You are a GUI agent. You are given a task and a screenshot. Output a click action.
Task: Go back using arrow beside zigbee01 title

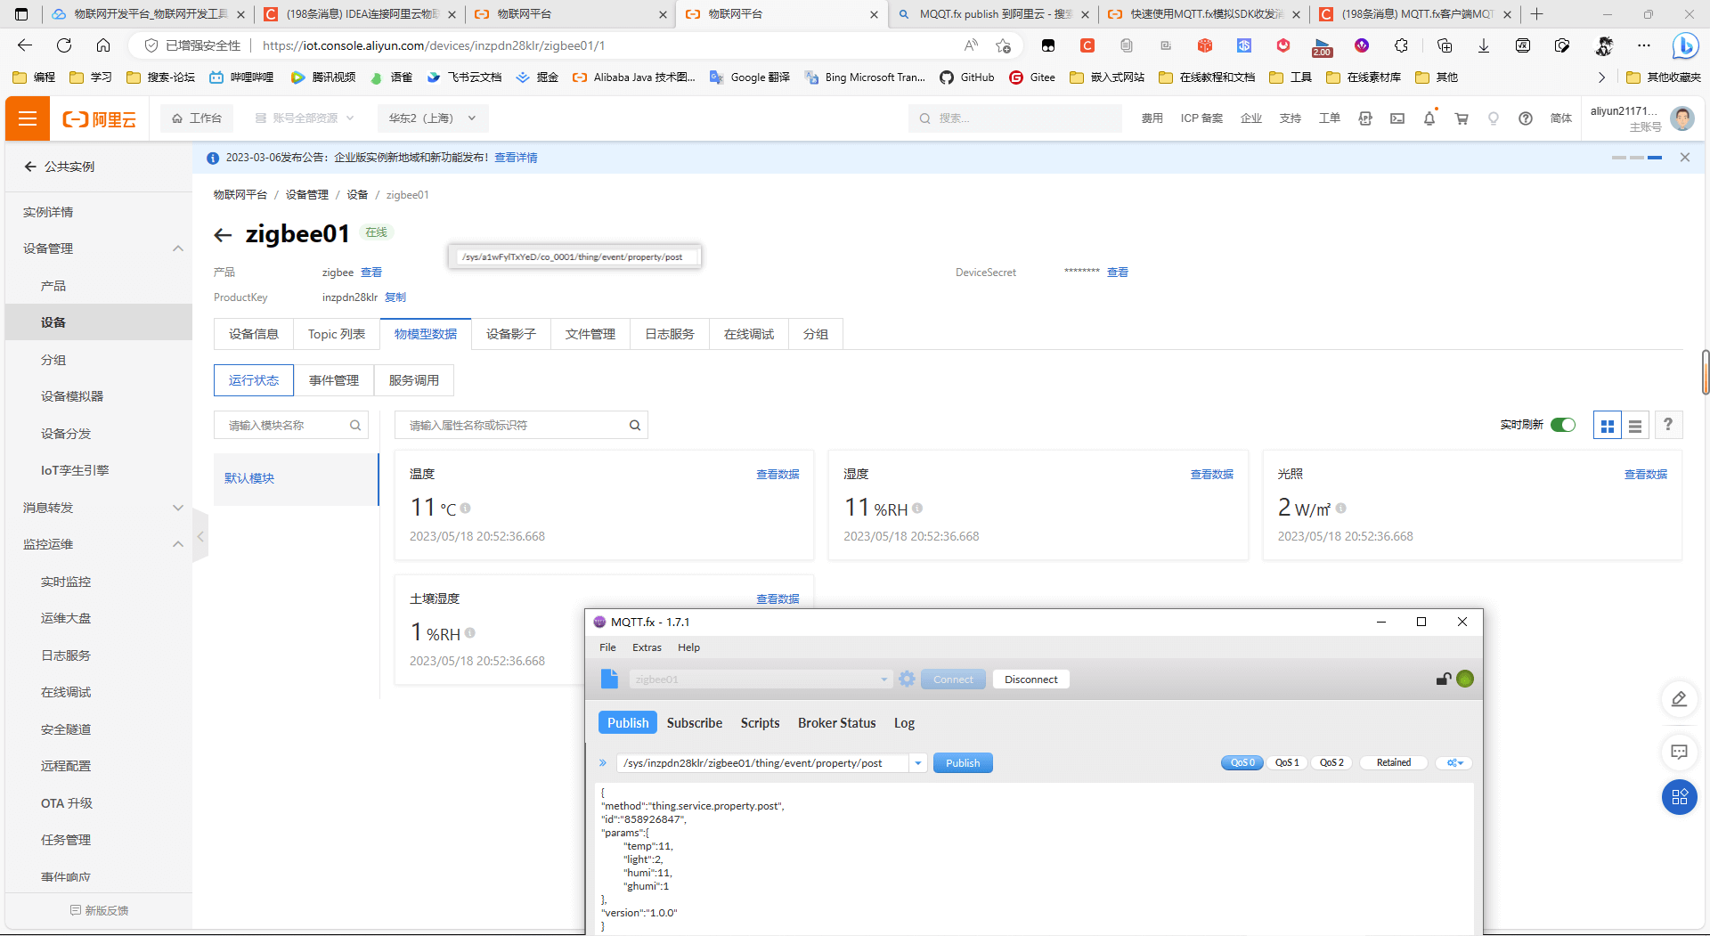(223, 235)
